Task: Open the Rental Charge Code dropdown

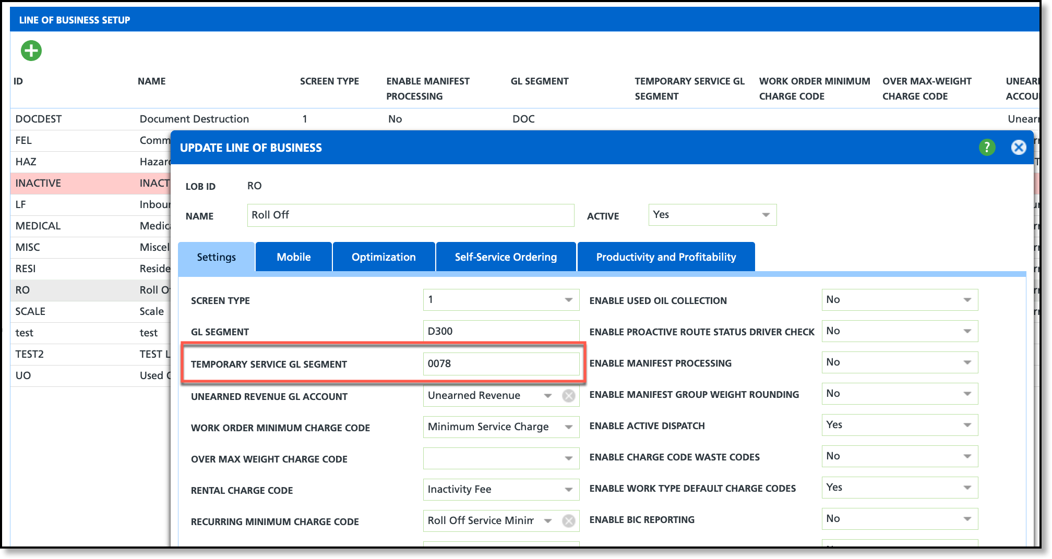Action: point(501,490)
